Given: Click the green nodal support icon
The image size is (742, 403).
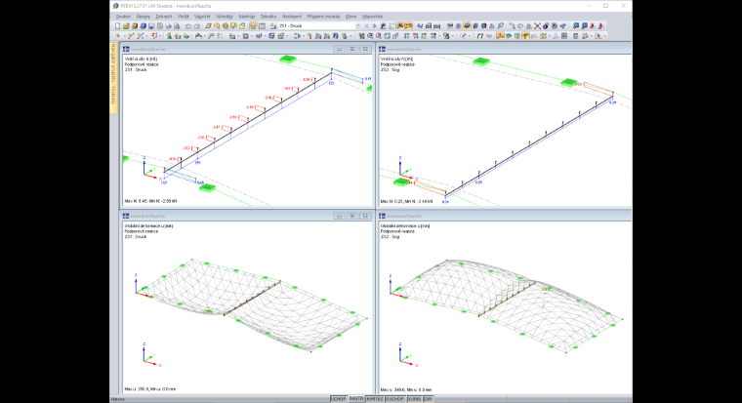Looking at the screenshot, I should pos(169,36).
